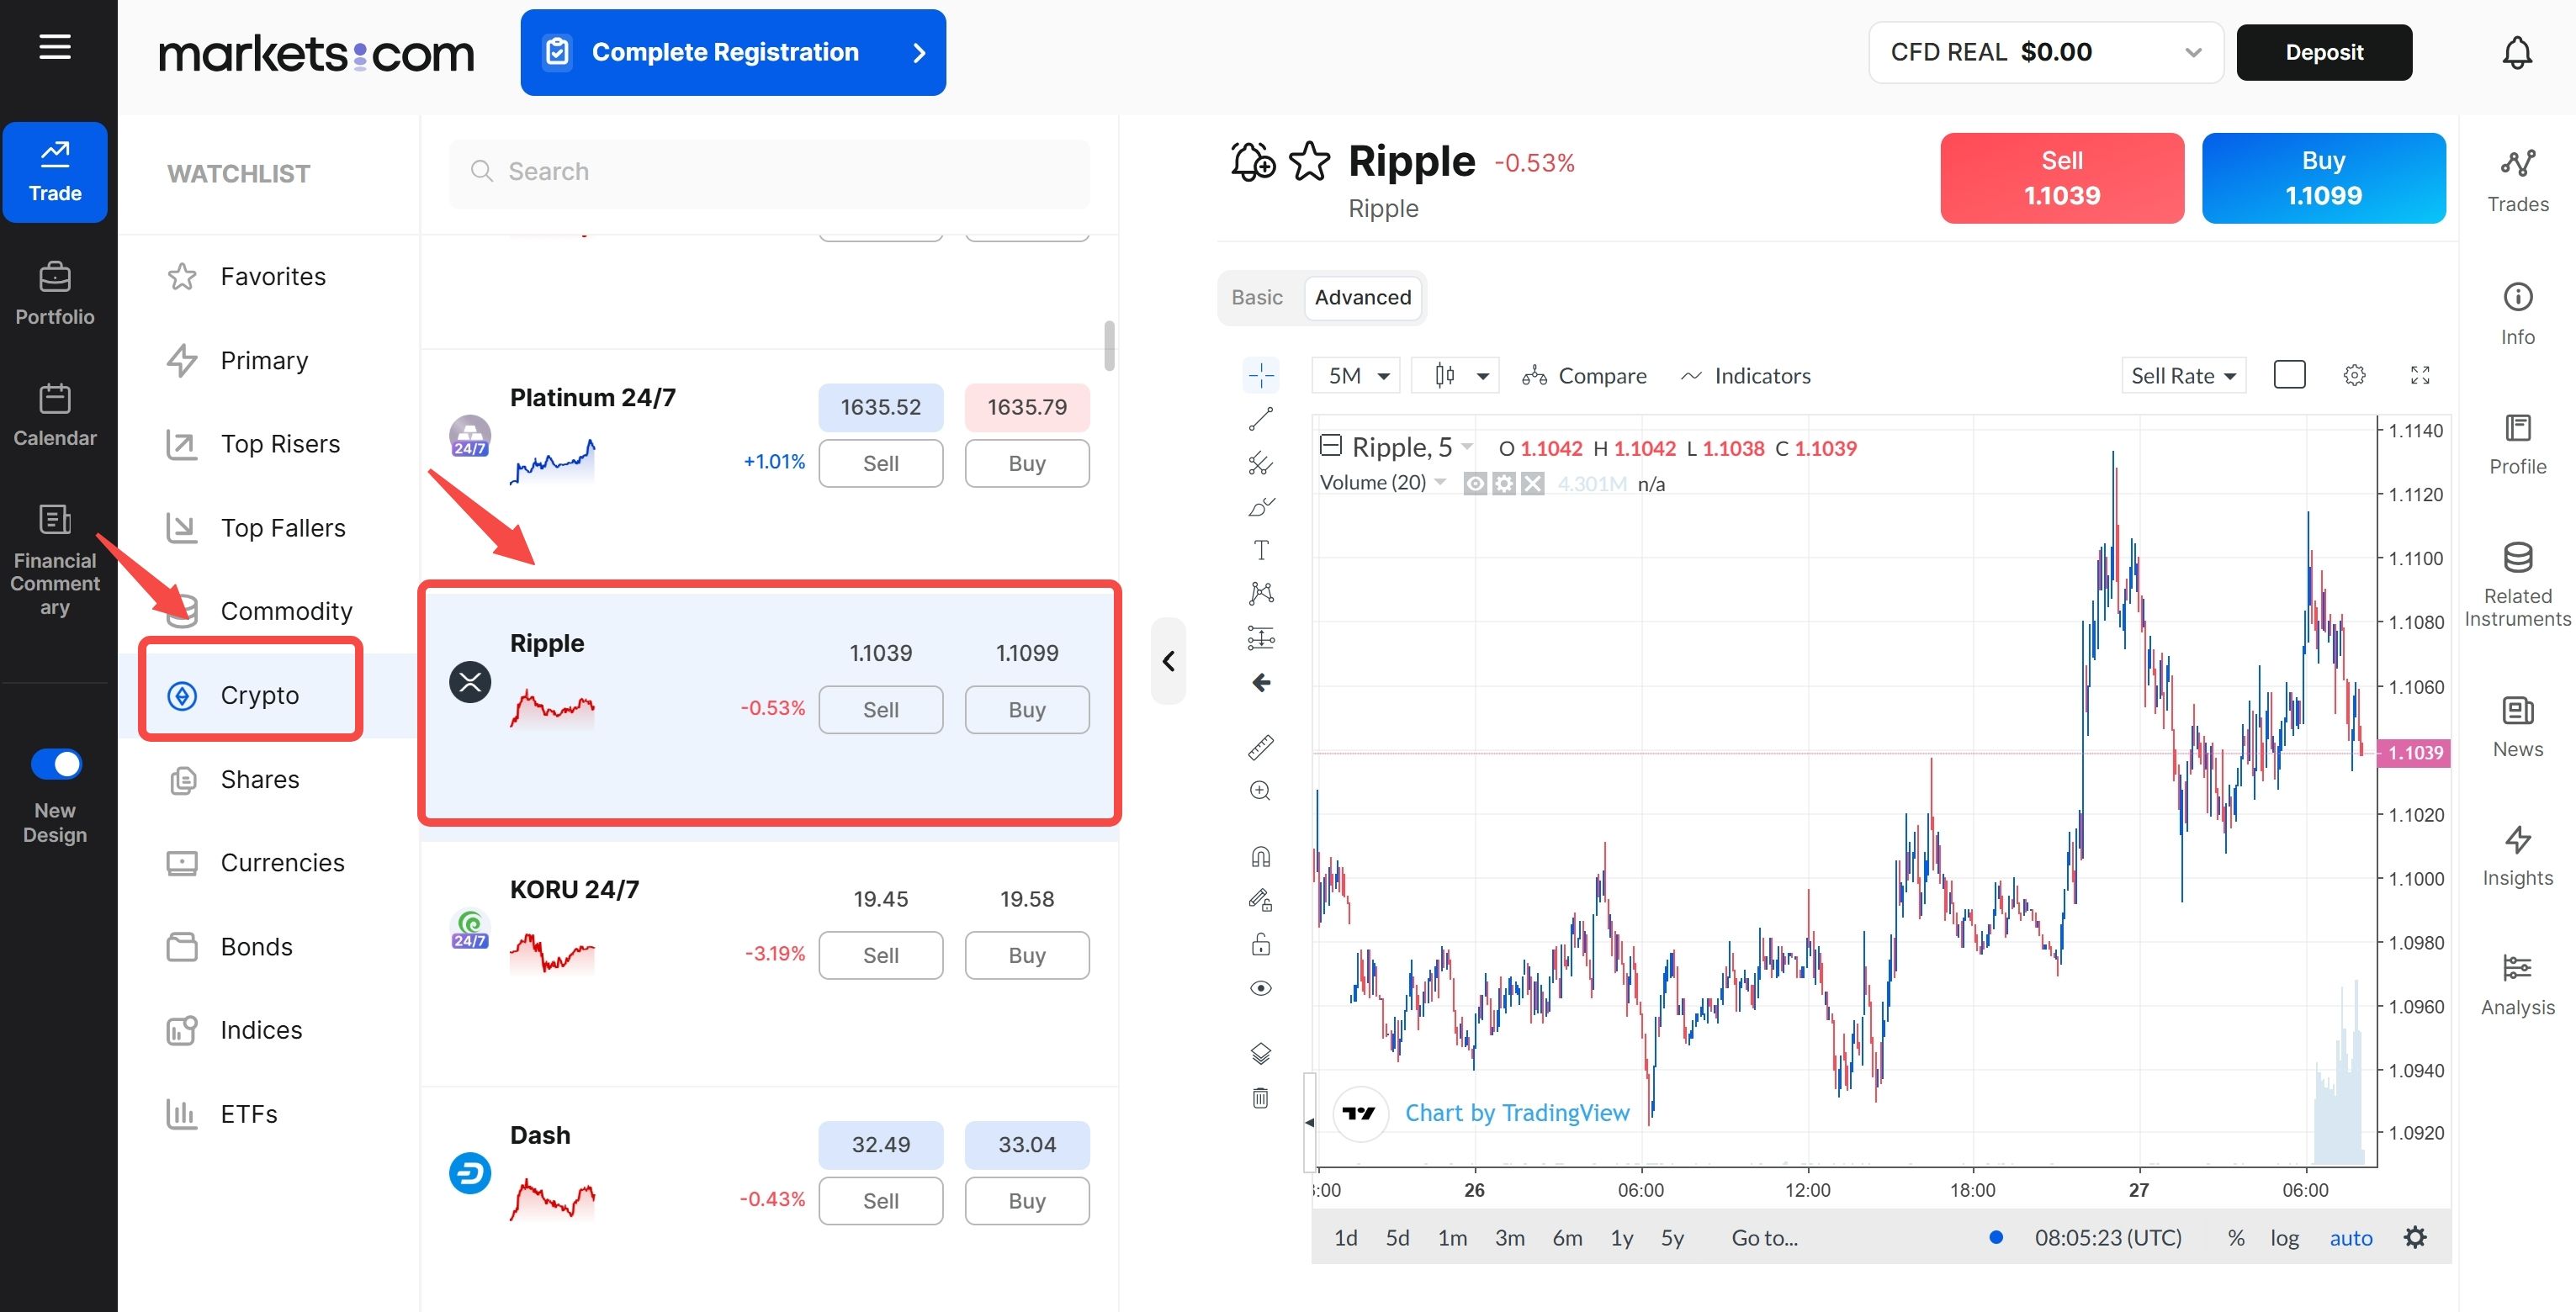Open Portfolio in sidebar
2576x1312 pixels.
[55, 294]
